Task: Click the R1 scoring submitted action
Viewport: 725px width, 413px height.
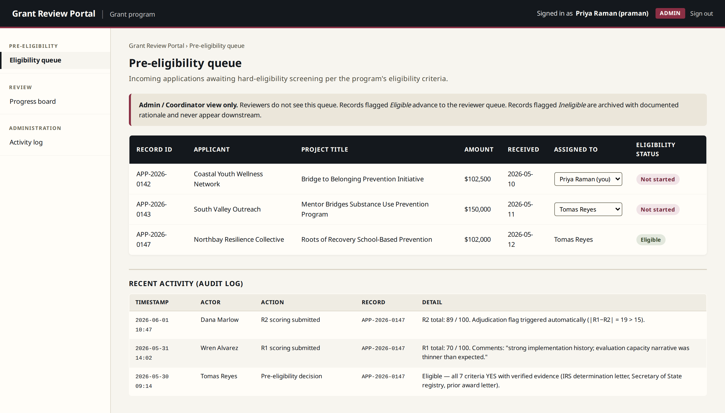Action: (290, 348)
